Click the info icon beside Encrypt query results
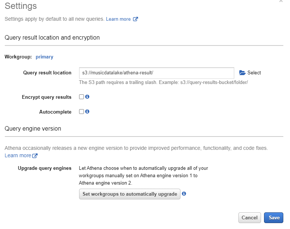The image size is (290, 229). [87, 97]
